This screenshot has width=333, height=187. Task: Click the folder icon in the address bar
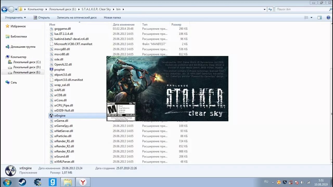click(21, 9)
